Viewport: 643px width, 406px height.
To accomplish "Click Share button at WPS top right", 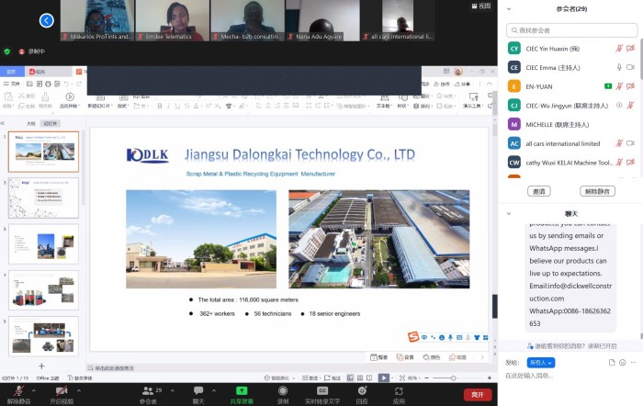I will tap(462, 84).
